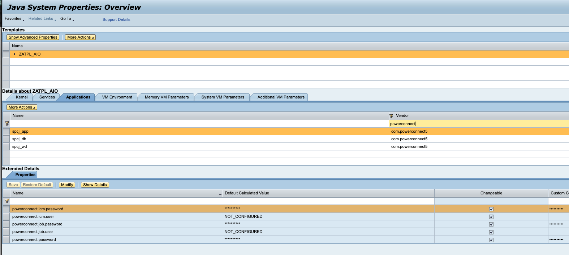Viewport: 569px width, 255px height.
Task: Open More Actions dropdown in the Templates section
Action: (x=80, y=37)
